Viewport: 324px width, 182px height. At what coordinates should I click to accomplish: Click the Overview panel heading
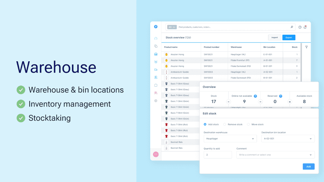[209, 87]
